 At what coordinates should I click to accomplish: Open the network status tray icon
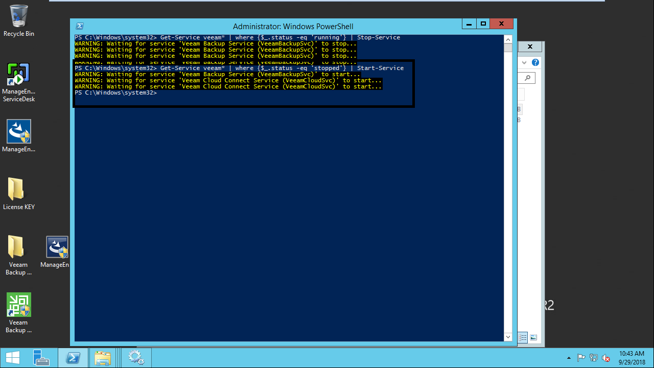point(594,358)
